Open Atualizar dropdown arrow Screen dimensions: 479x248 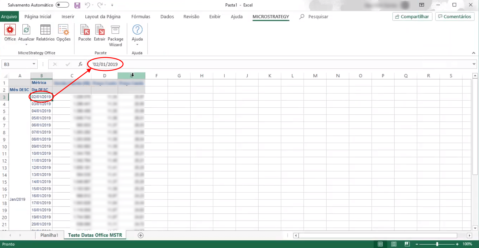tap(26, 45)
